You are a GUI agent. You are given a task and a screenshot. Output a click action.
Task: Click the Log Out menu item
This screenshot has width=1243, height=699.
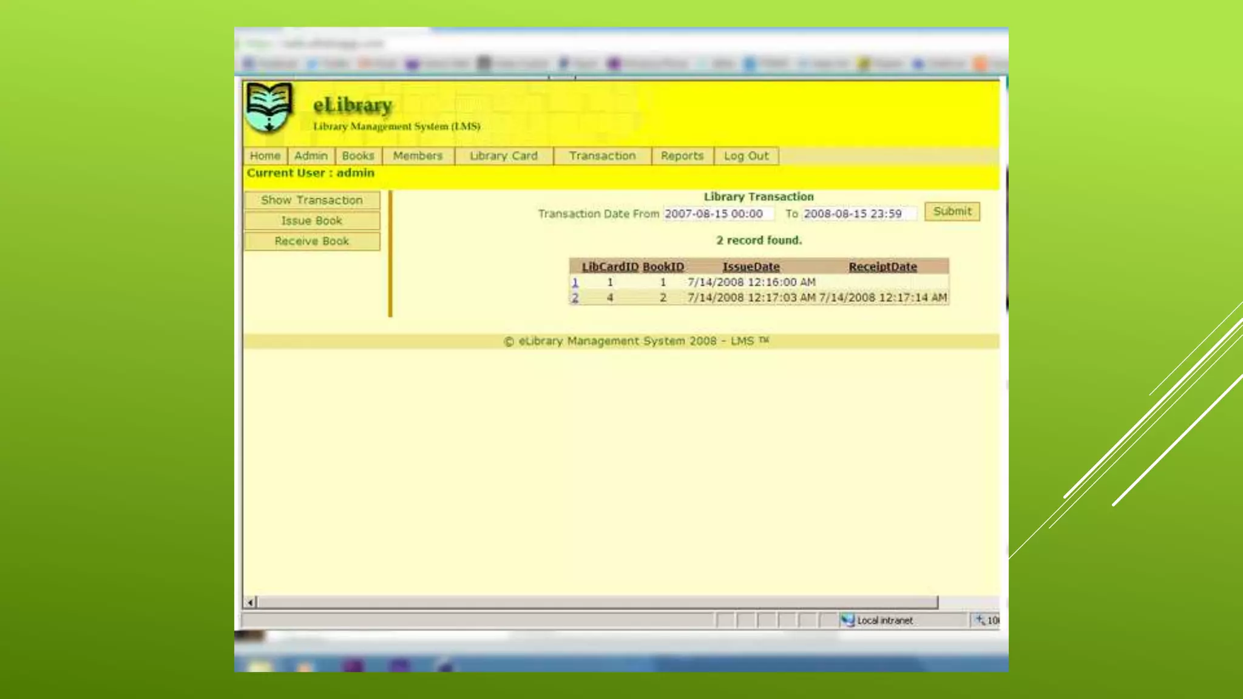[x=746, y=156]
